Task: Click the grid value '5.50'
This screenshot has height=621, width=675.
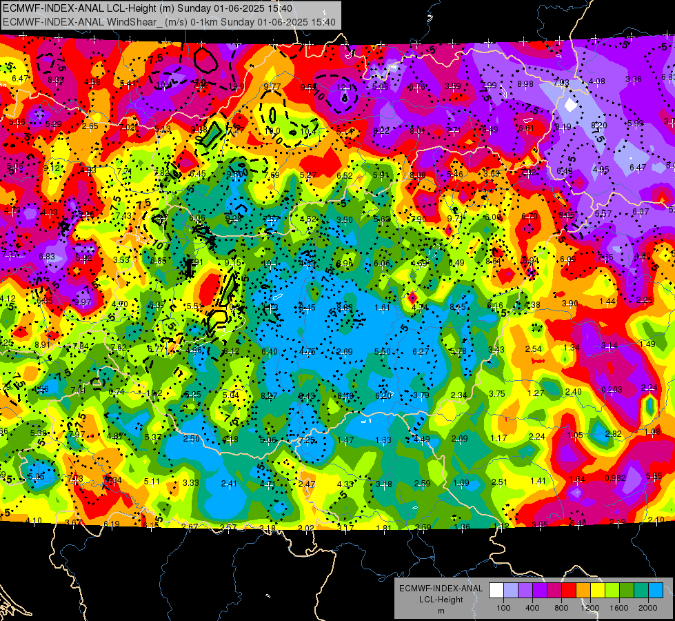Action: [382, 352]
